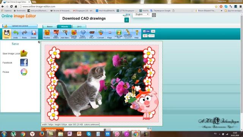Click the Google +1 button
The height and width of the screenshot is (137, 243).
tap(145, 36)
